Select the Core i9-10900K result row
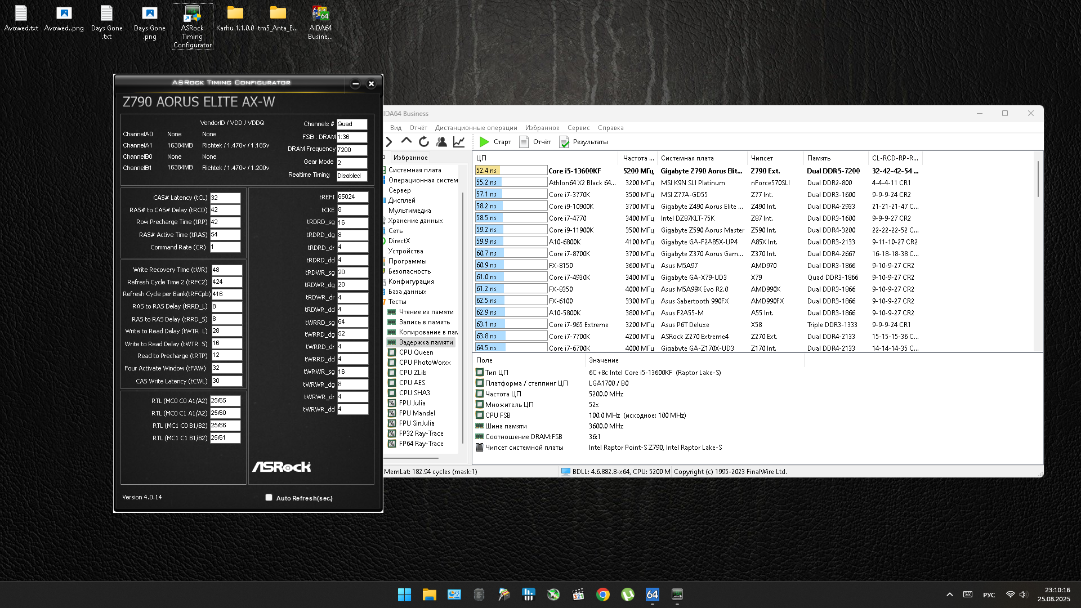1081x608 pixels. [x=571, y=207]
